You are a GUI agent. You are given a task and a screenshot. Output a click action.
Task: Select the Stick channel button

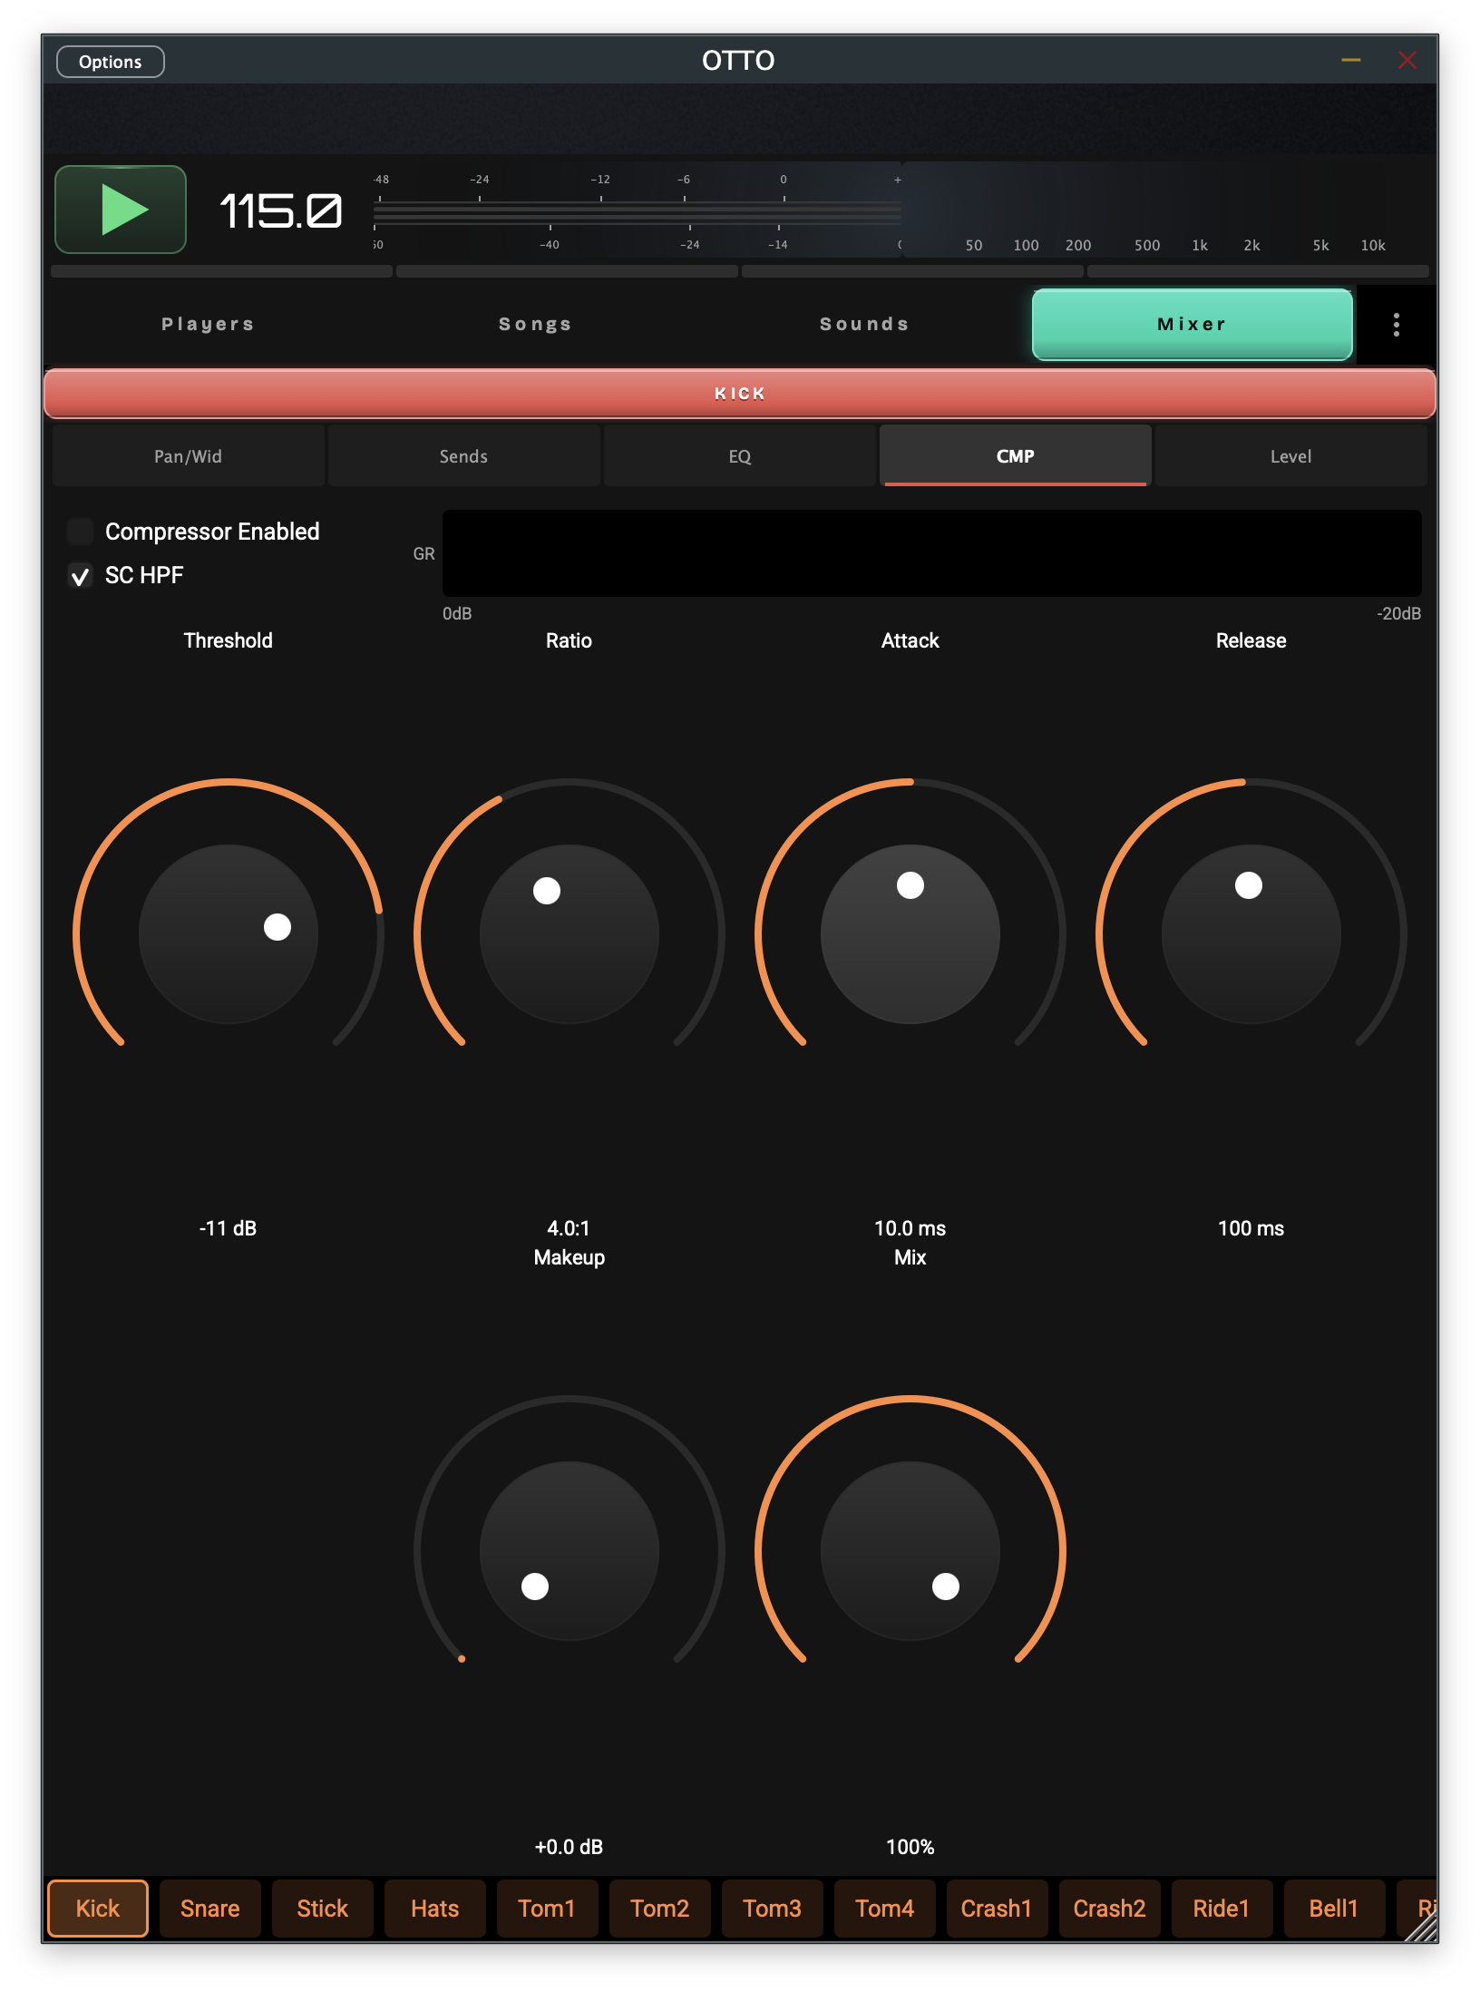click(x=323, y=1909)
